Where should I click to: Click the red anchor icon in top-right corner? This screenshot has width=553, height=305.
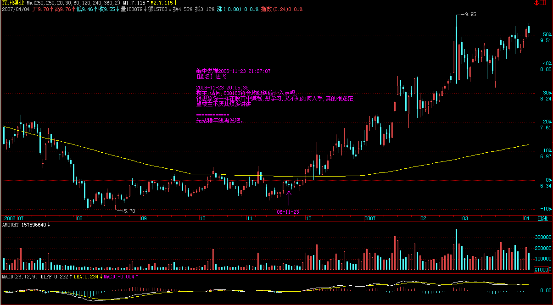click(536, 3)
